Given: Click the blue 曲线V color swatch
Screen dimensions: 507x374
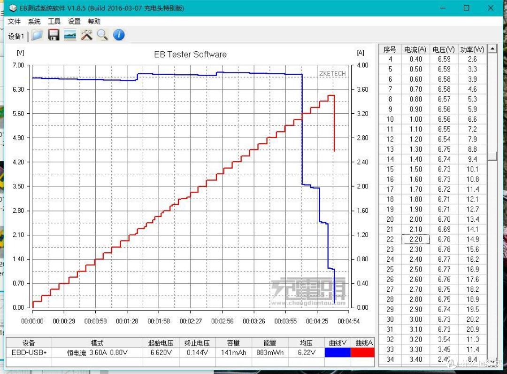Looking at the screenshot, I should [x=338, y=352].
